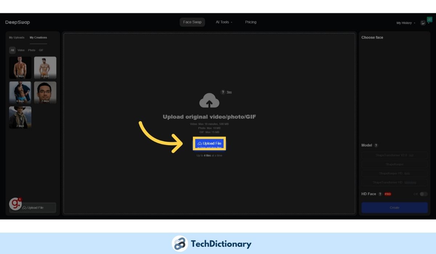The height and width of the screenshot is (254, 436).
Task: Click the DeepSwap logo
Action: [17, 22]
